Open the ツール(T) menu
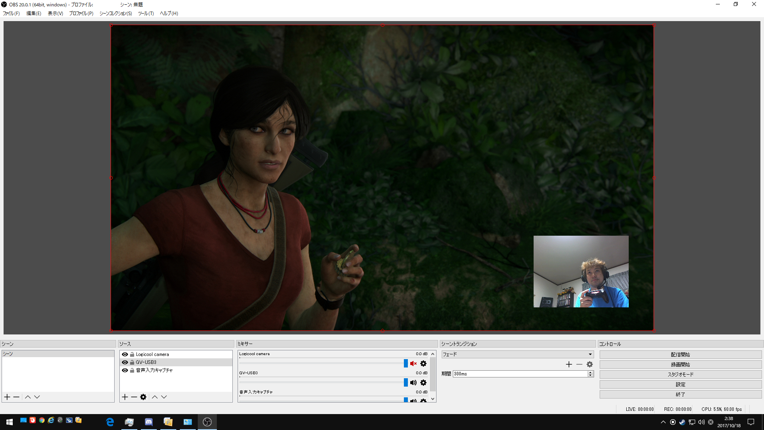The width and height of the screenshot is (764, 430). click(146, 14)
